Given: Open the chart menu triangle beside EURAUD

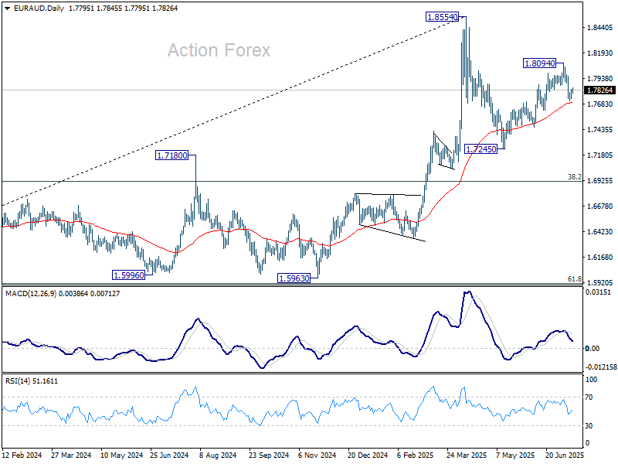Looking at the screenshot, I should 8,9.
